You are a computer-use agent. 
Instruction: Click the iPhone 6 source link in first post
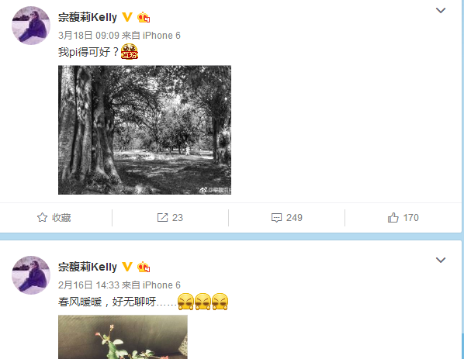(161, 36)
